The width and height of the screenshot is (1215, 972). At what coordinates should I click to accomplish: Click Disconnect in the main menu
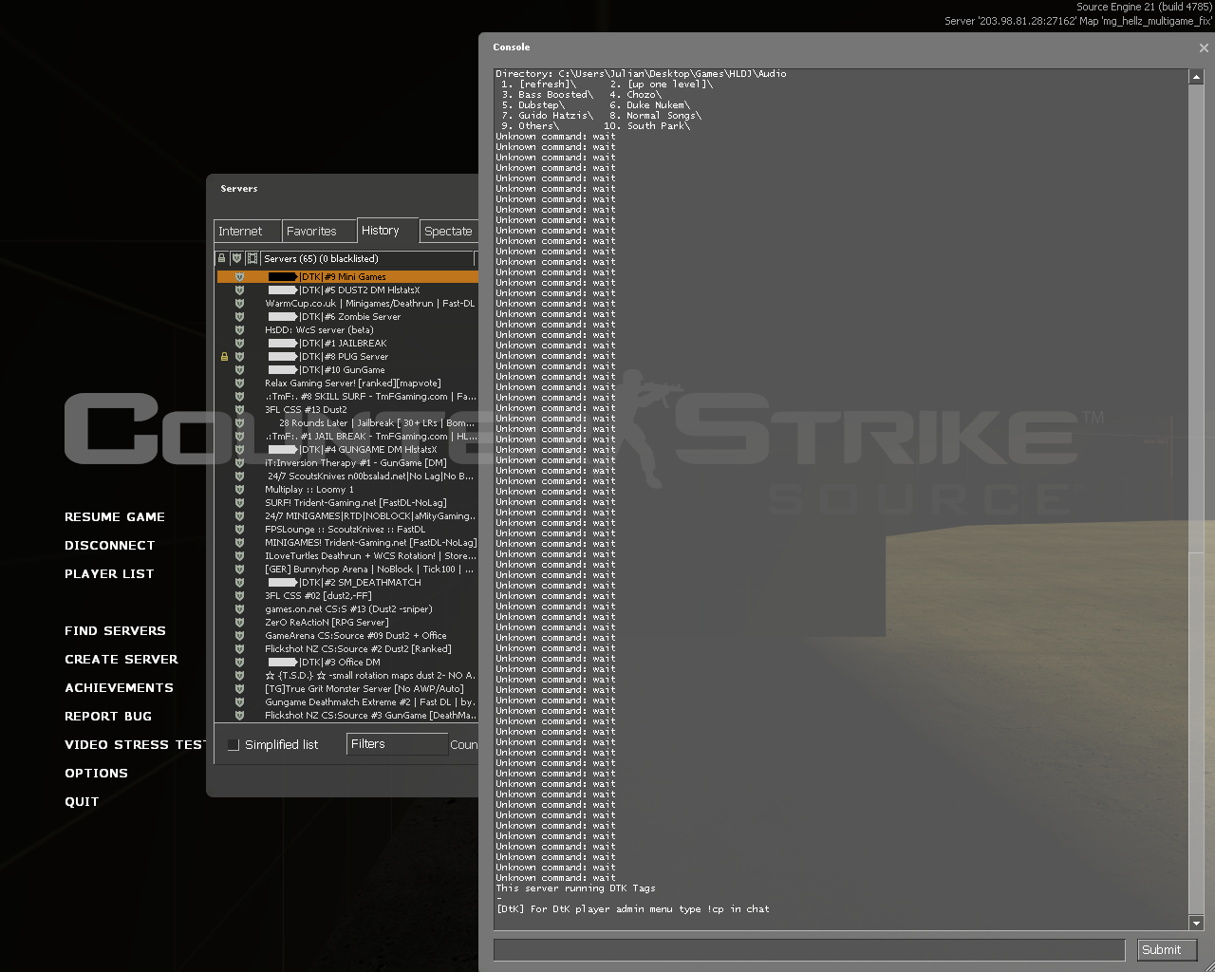109,546
